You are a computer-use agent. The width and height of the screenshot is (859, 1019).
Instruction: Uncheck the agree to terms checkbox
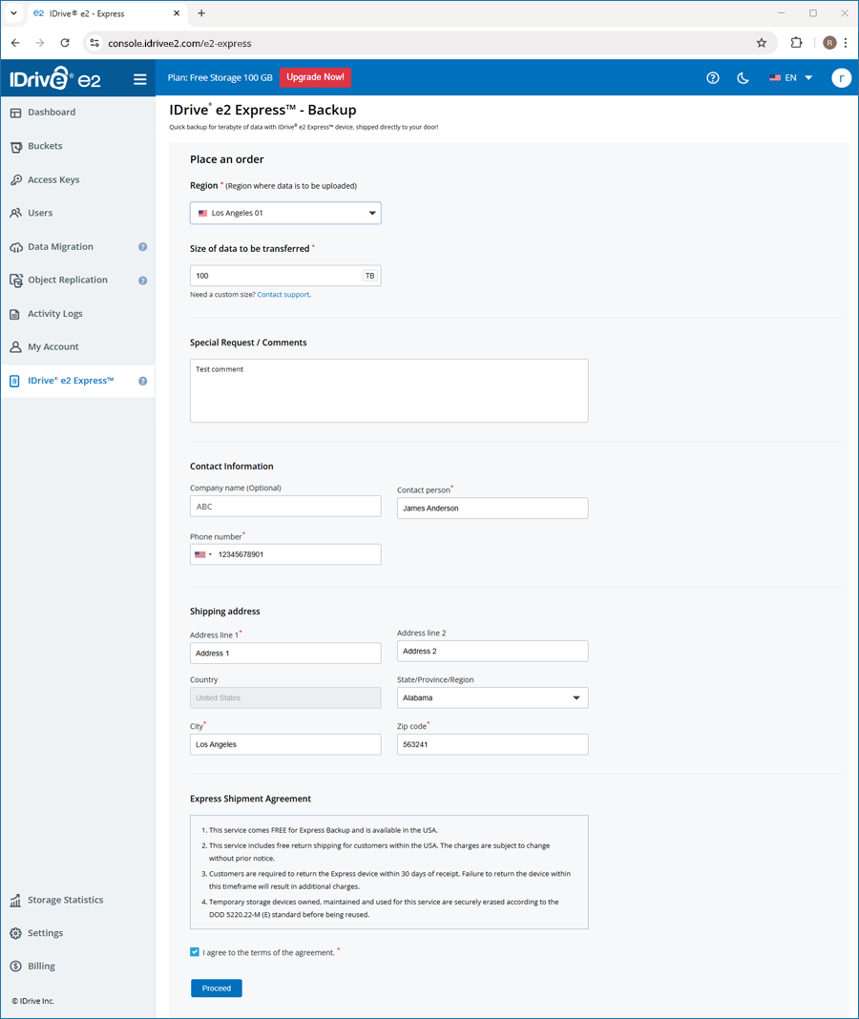(195, 952)
